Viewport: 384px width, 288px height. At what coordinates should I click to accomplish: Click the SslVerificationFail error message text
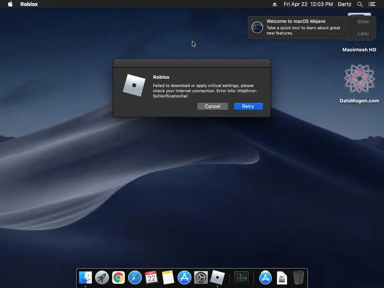205,91
